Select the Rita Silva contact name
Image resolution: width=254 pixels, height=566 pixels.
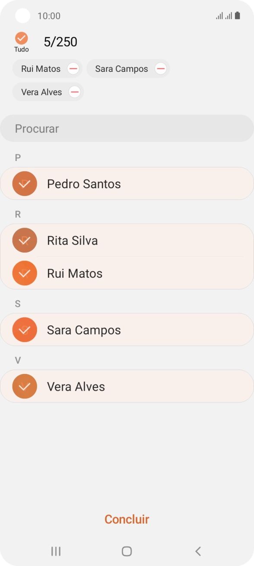72,240
